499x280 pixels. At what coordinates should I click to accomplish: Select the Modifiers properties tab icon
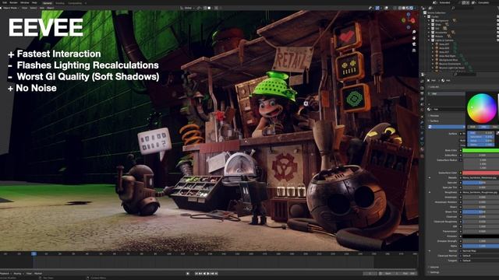click(423, 121)
